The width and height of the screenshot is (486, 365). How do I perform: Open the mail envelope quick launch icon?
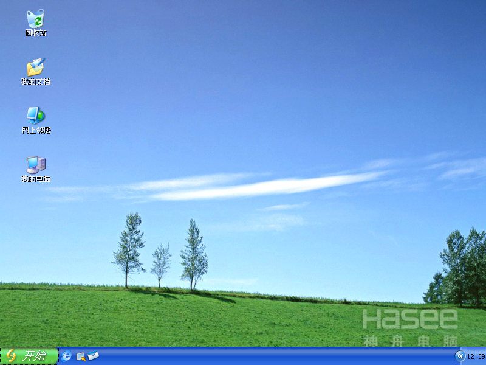click(x=94, y=356)
